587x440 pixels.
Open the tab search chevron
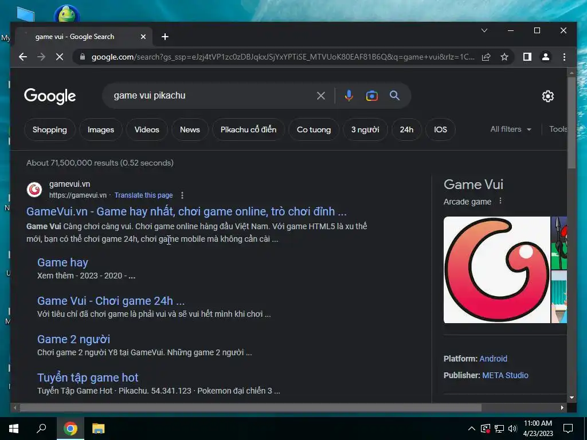pyautogui.click(x=484, y=30)
